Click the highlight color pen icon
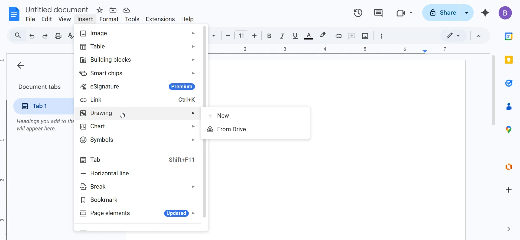520x240 pixels. pos(323,35)
